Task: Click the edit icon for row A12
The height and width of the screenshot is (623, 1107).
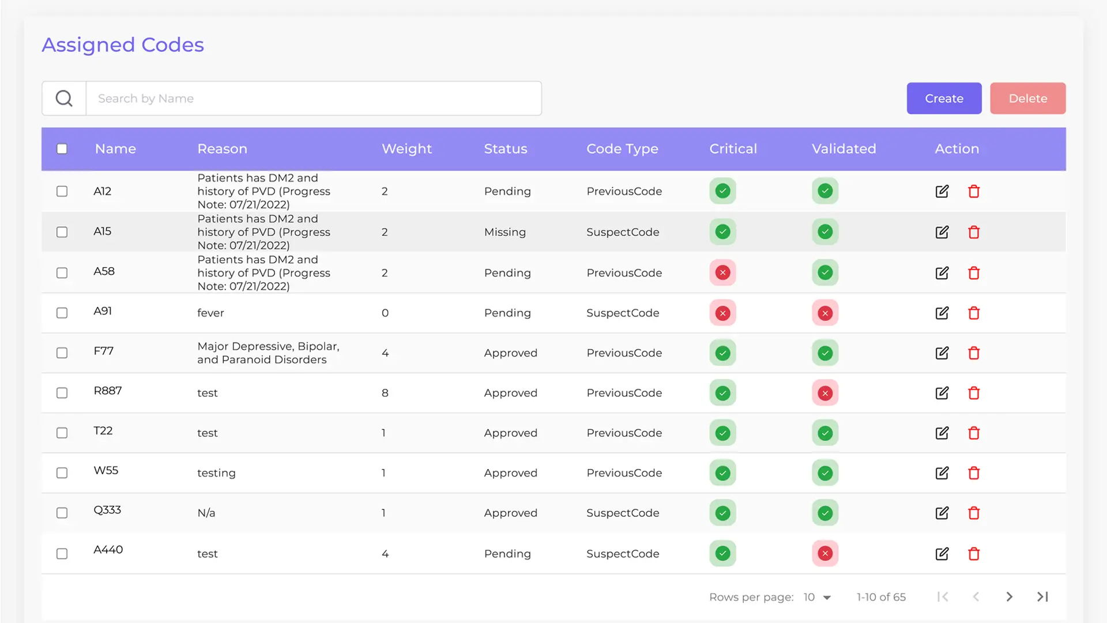Action: pyautogui.click(x=942, y=192)
